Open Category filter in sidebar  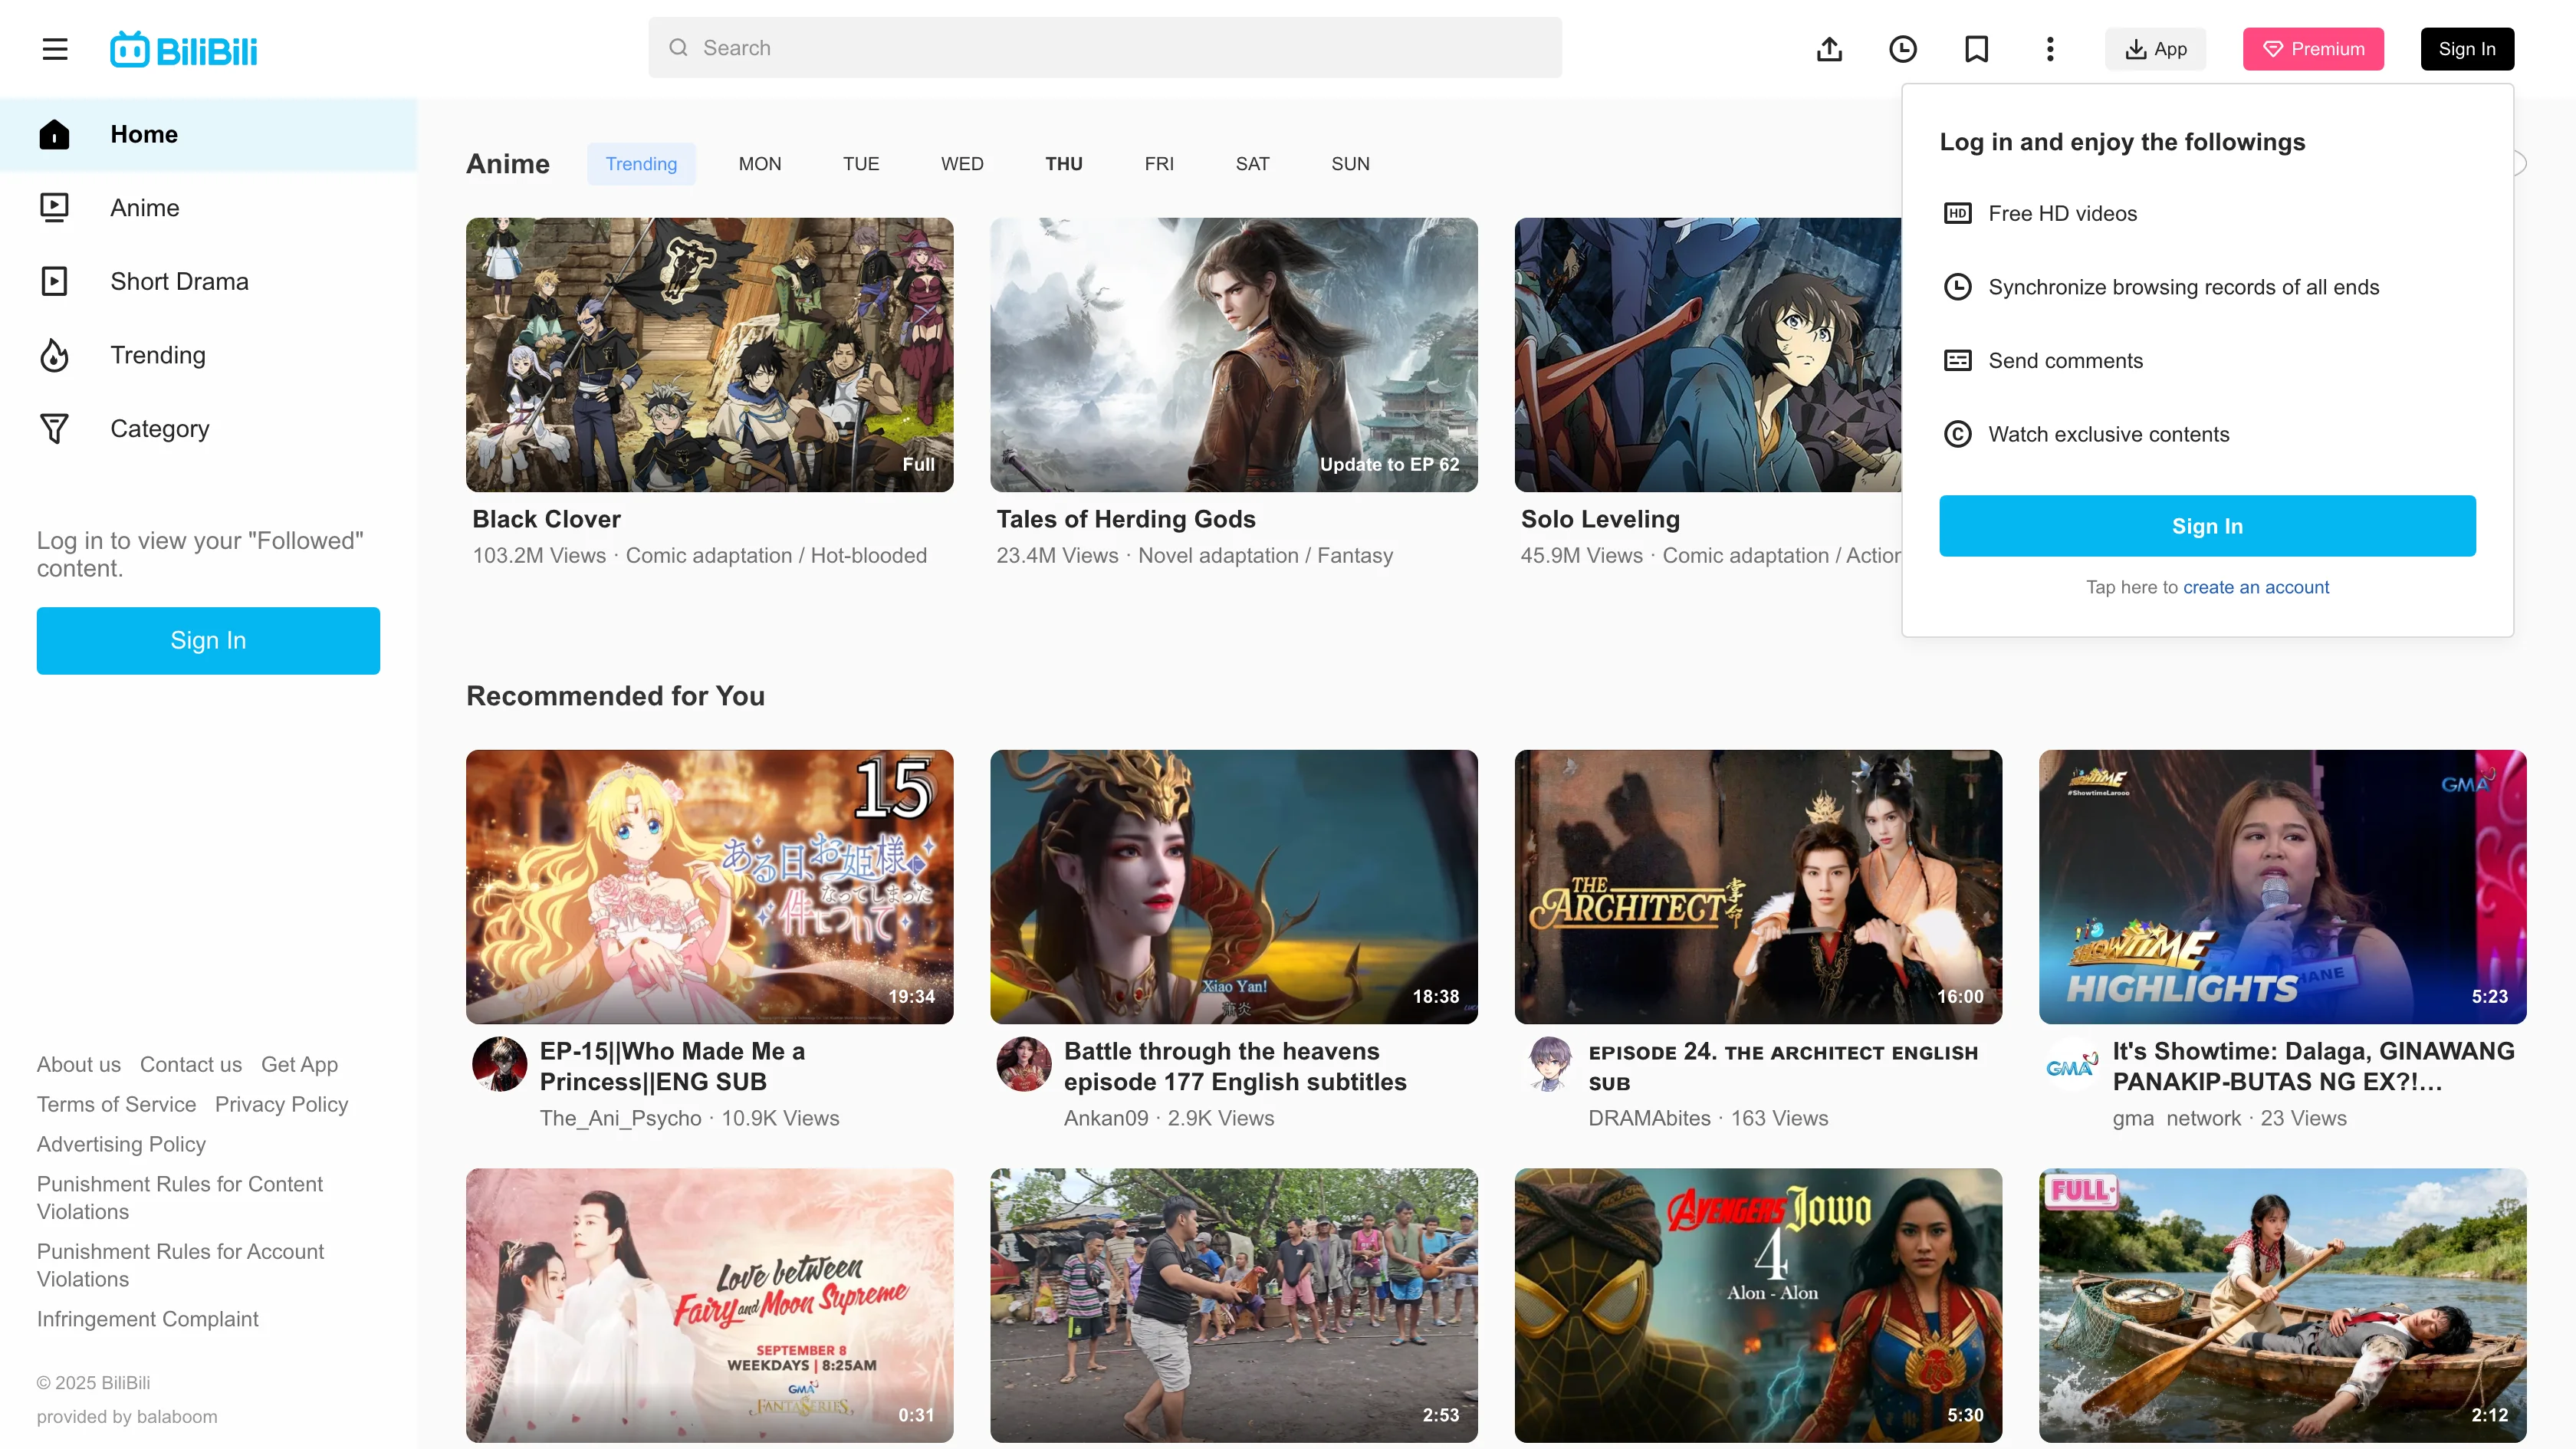[x=159, y=429]
